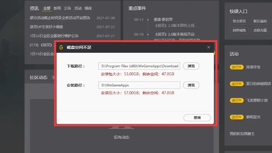
Task: Focus the 下载路径 path input field
Action: coord(139,66)
